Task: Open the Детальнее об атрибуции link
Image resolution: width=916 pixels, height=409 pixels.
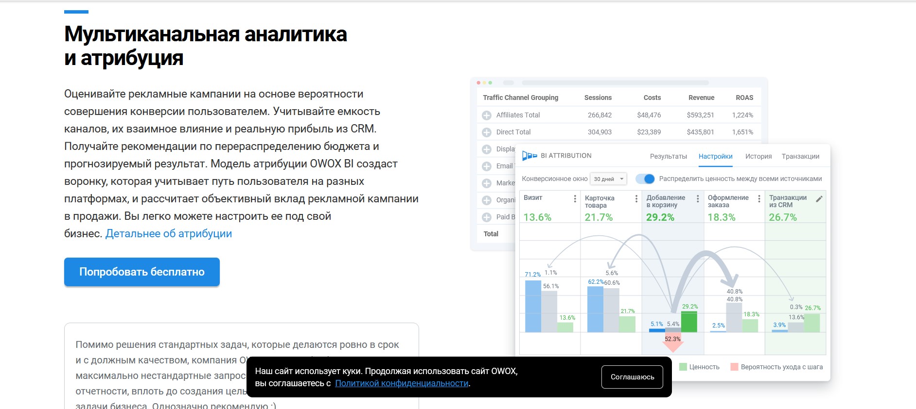Action: tap(168, 234)
